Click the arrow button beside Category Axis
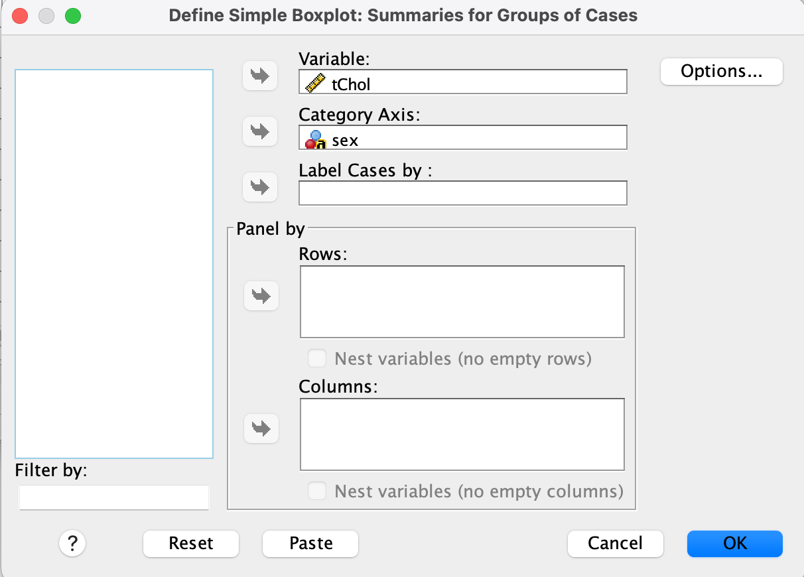This screenshot has width=804, height=577. coord(261,132)
